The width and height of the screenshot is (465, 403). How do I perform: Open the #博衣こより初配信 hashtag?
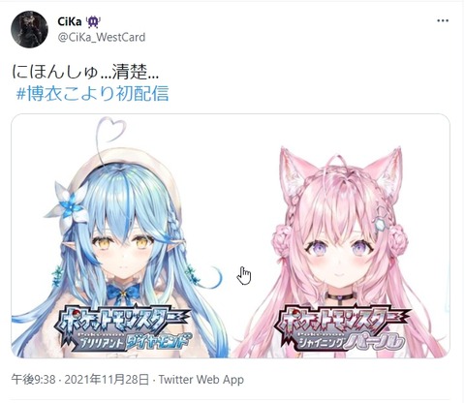(92, 93)
